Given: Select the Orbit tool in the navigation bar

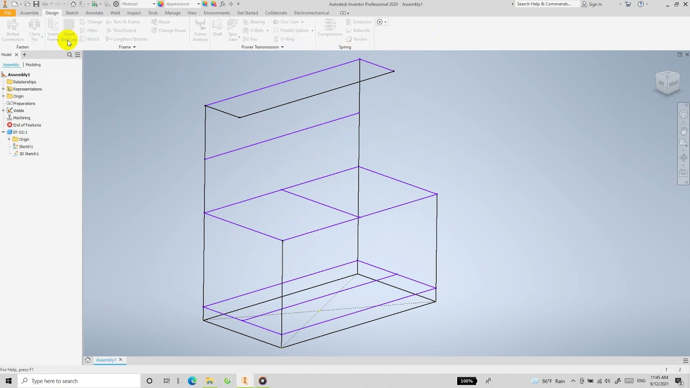Looking at the screenshot, I should click(x=684, y=158).
